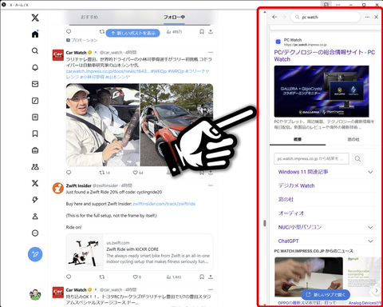The image size is (383, 307).
Task: Go back in the side search panel
Action: click(x=274, y=17)
